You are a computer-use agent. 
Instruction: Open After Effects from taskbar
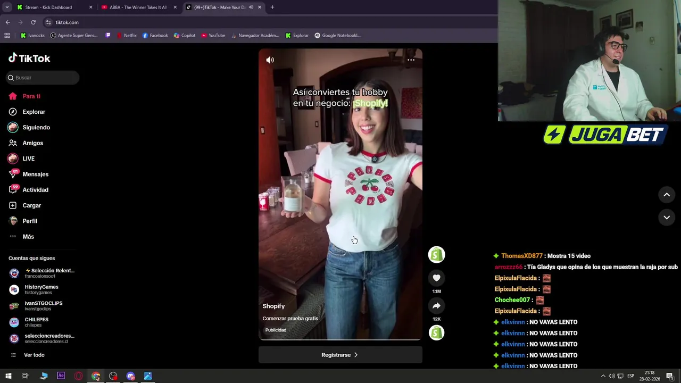61,376
